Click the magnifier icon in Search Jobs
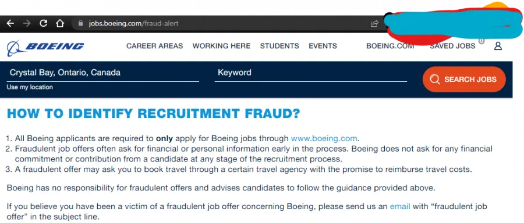524x223 pixels. pos(435,80)
